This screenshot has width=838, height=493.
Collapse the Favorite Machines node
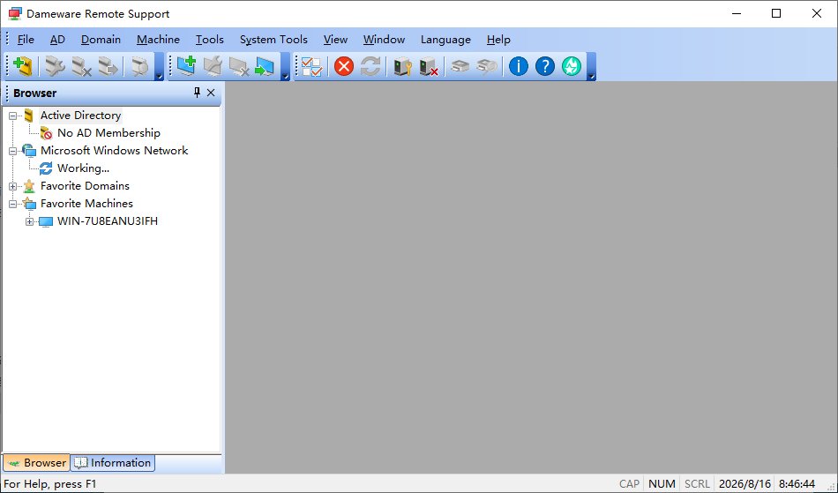pos(13,204)
